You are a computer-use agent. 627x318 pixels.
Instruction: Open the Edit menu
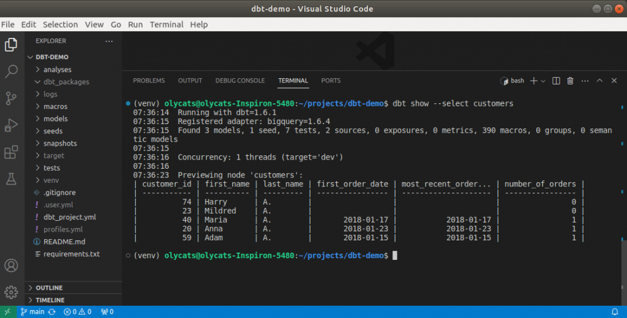tap(28, 24)
